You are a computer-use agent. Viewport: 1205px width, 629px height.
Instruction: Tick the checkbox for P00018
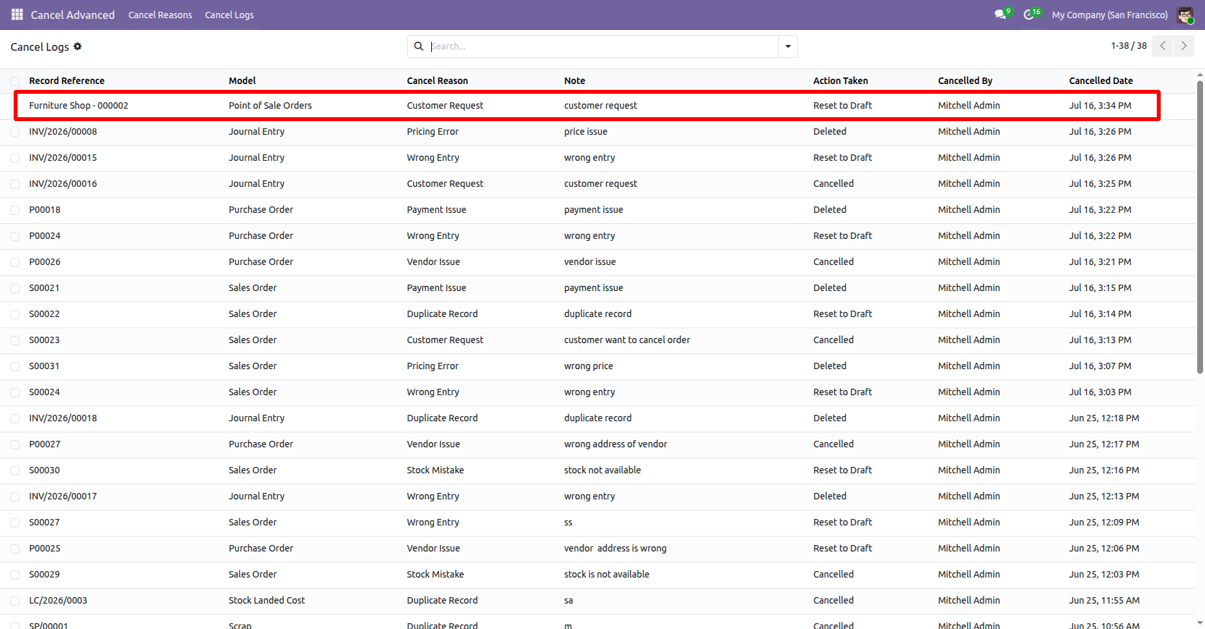pyautogui.click(x=15, y=210)
